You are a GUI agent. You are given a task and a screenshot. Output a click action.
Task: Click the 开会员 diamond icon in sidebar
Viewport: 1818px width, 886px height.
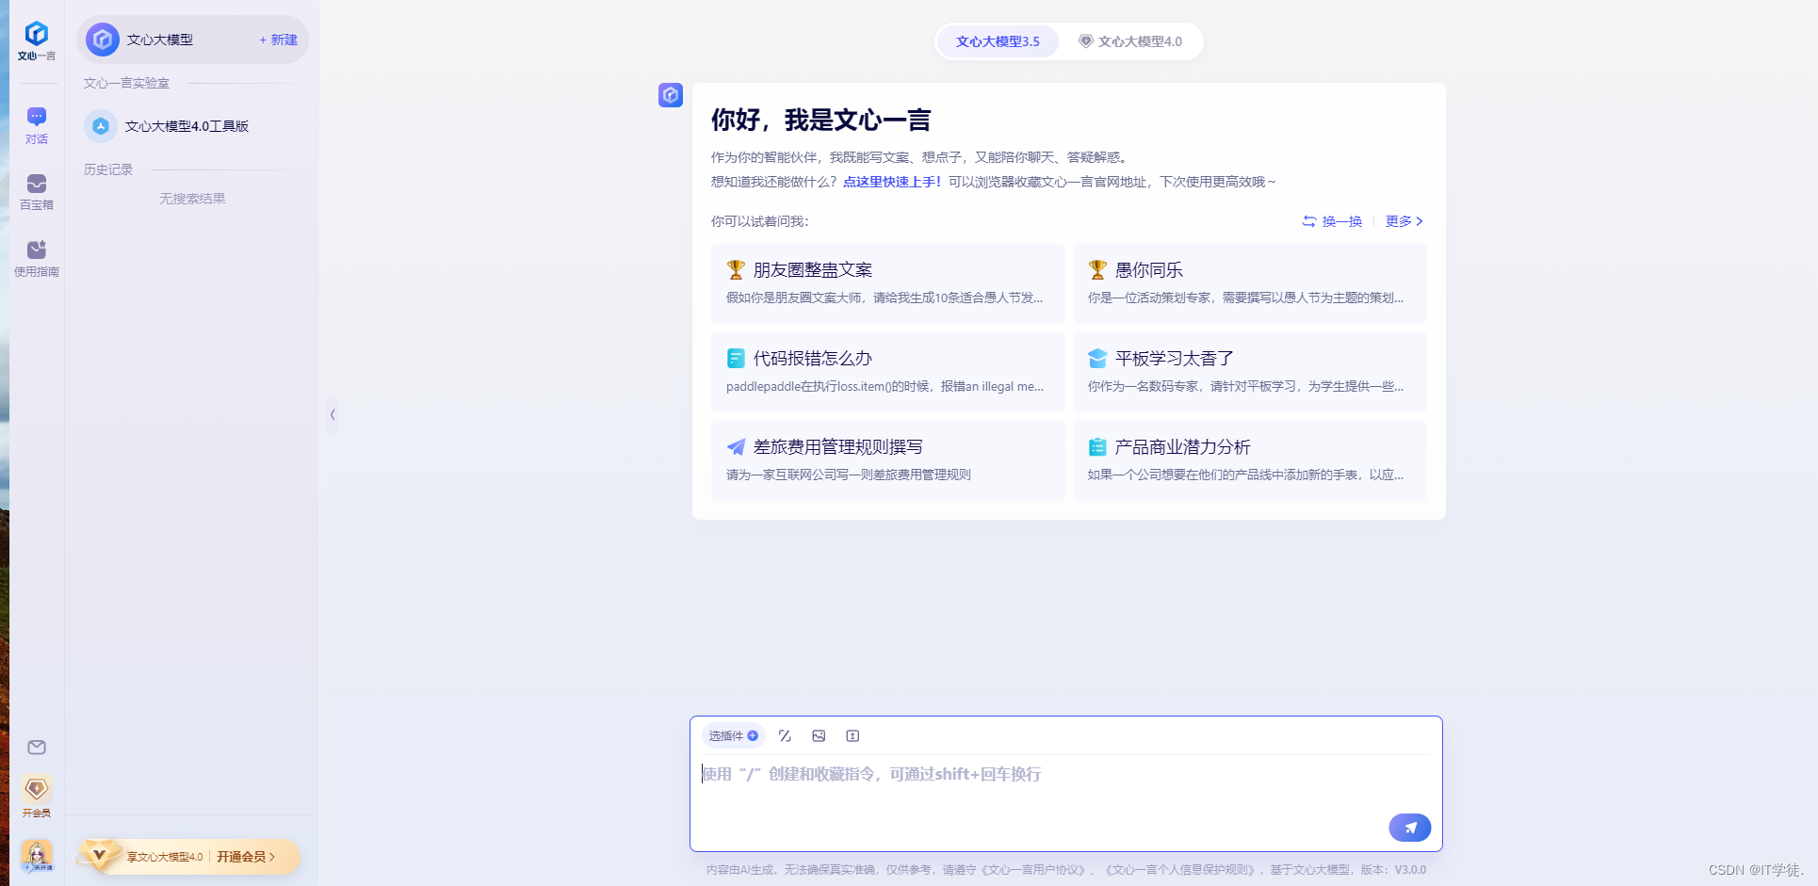pyautogui.click(x=37, y=789)
